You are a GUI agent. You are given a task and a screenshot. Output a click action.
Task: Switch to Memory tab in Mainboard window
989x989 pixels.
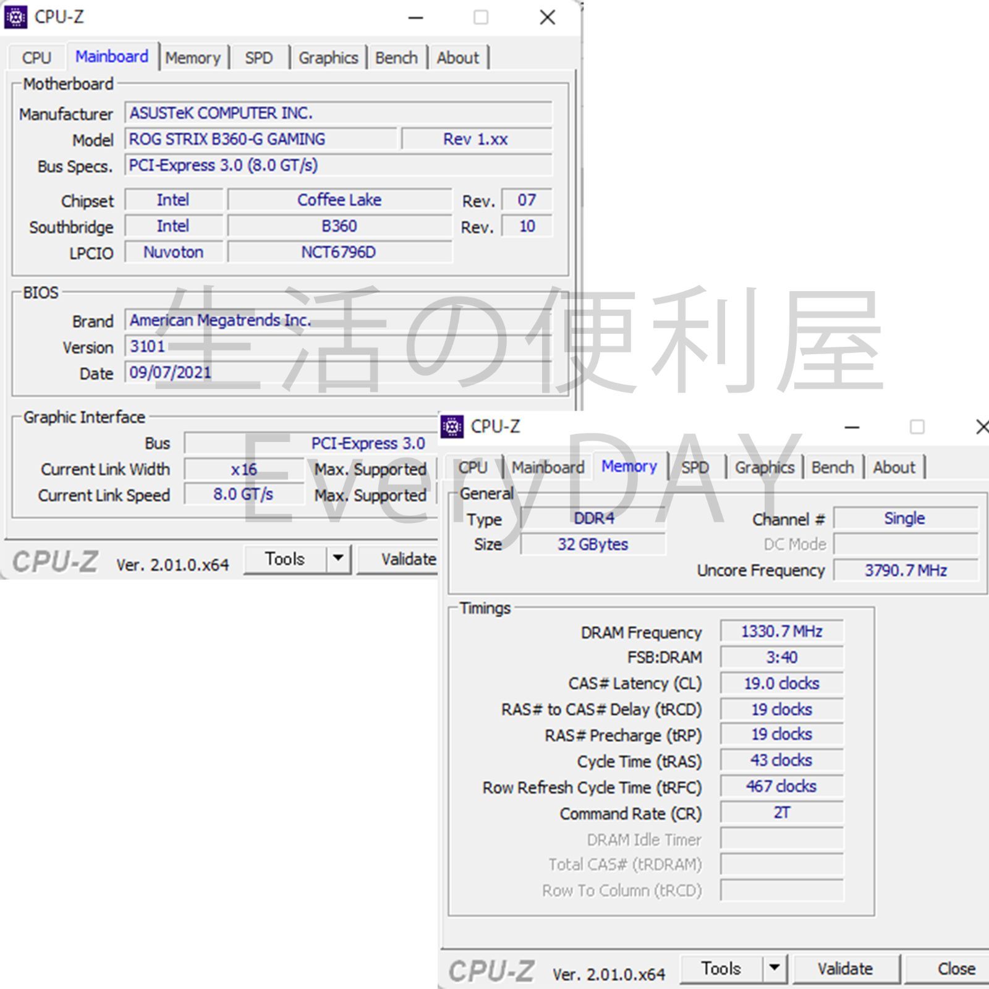pyautogui.click(x=193, y=57)
